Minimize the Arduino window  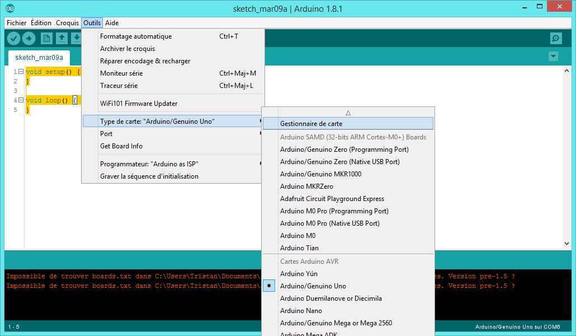(525, 7)
